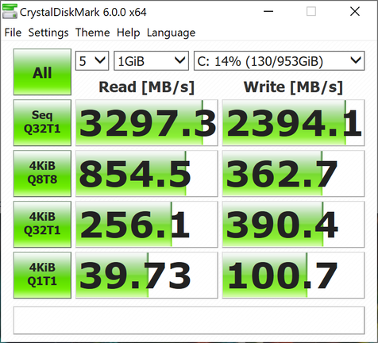
Task: Expand the 1GiB test size dropdown
Action: [151, 61]
